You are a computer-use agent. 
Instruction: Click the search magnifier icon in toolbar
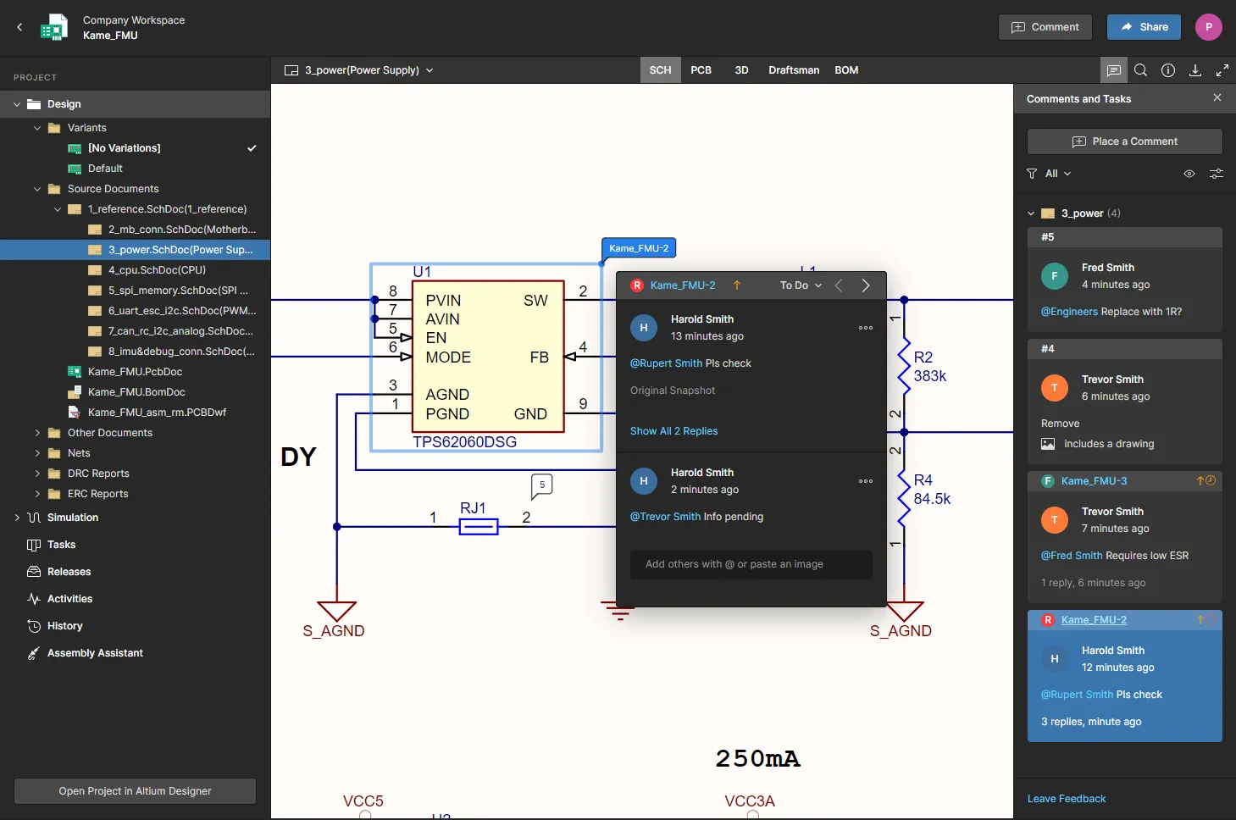coord(1141,70)
